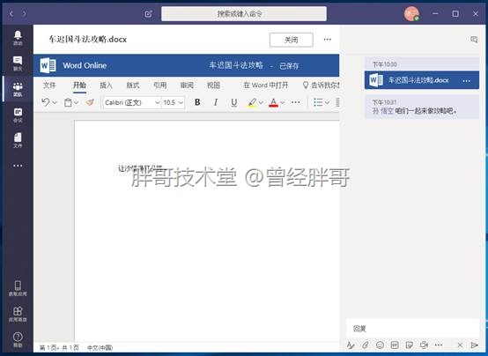Image resolution: width=488 pixels, height=356 pixels.
Task: Click the 关闭 button for document
Action: tap(292, 40)
